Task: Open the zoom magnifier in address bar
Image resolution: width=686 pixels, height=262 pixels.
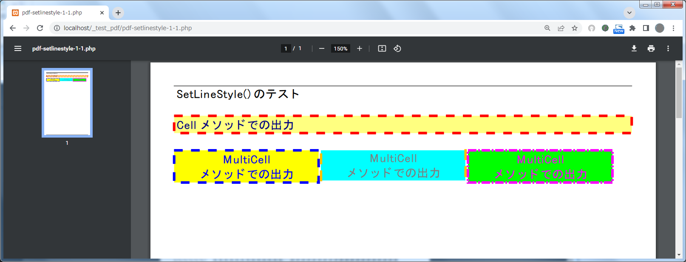Action: [547, 28]
